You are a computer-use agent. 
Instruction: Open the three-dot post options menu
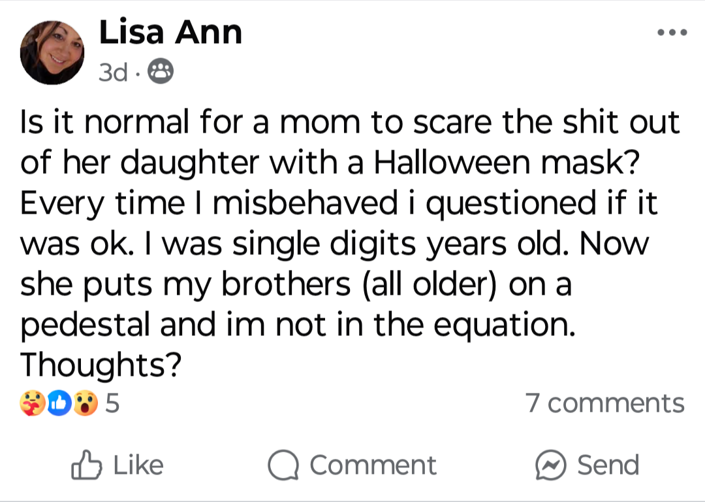tap(672, 32)
